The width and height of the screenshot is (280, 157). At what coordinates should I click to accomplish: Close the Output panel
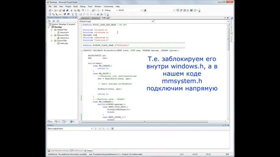pos(228,125)
